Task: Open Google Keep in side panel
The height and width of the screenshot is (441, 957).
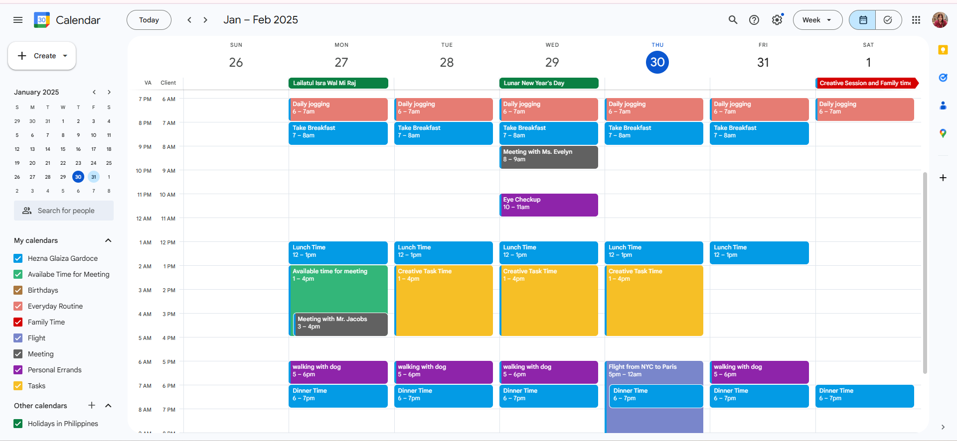Action: [943, 50]
